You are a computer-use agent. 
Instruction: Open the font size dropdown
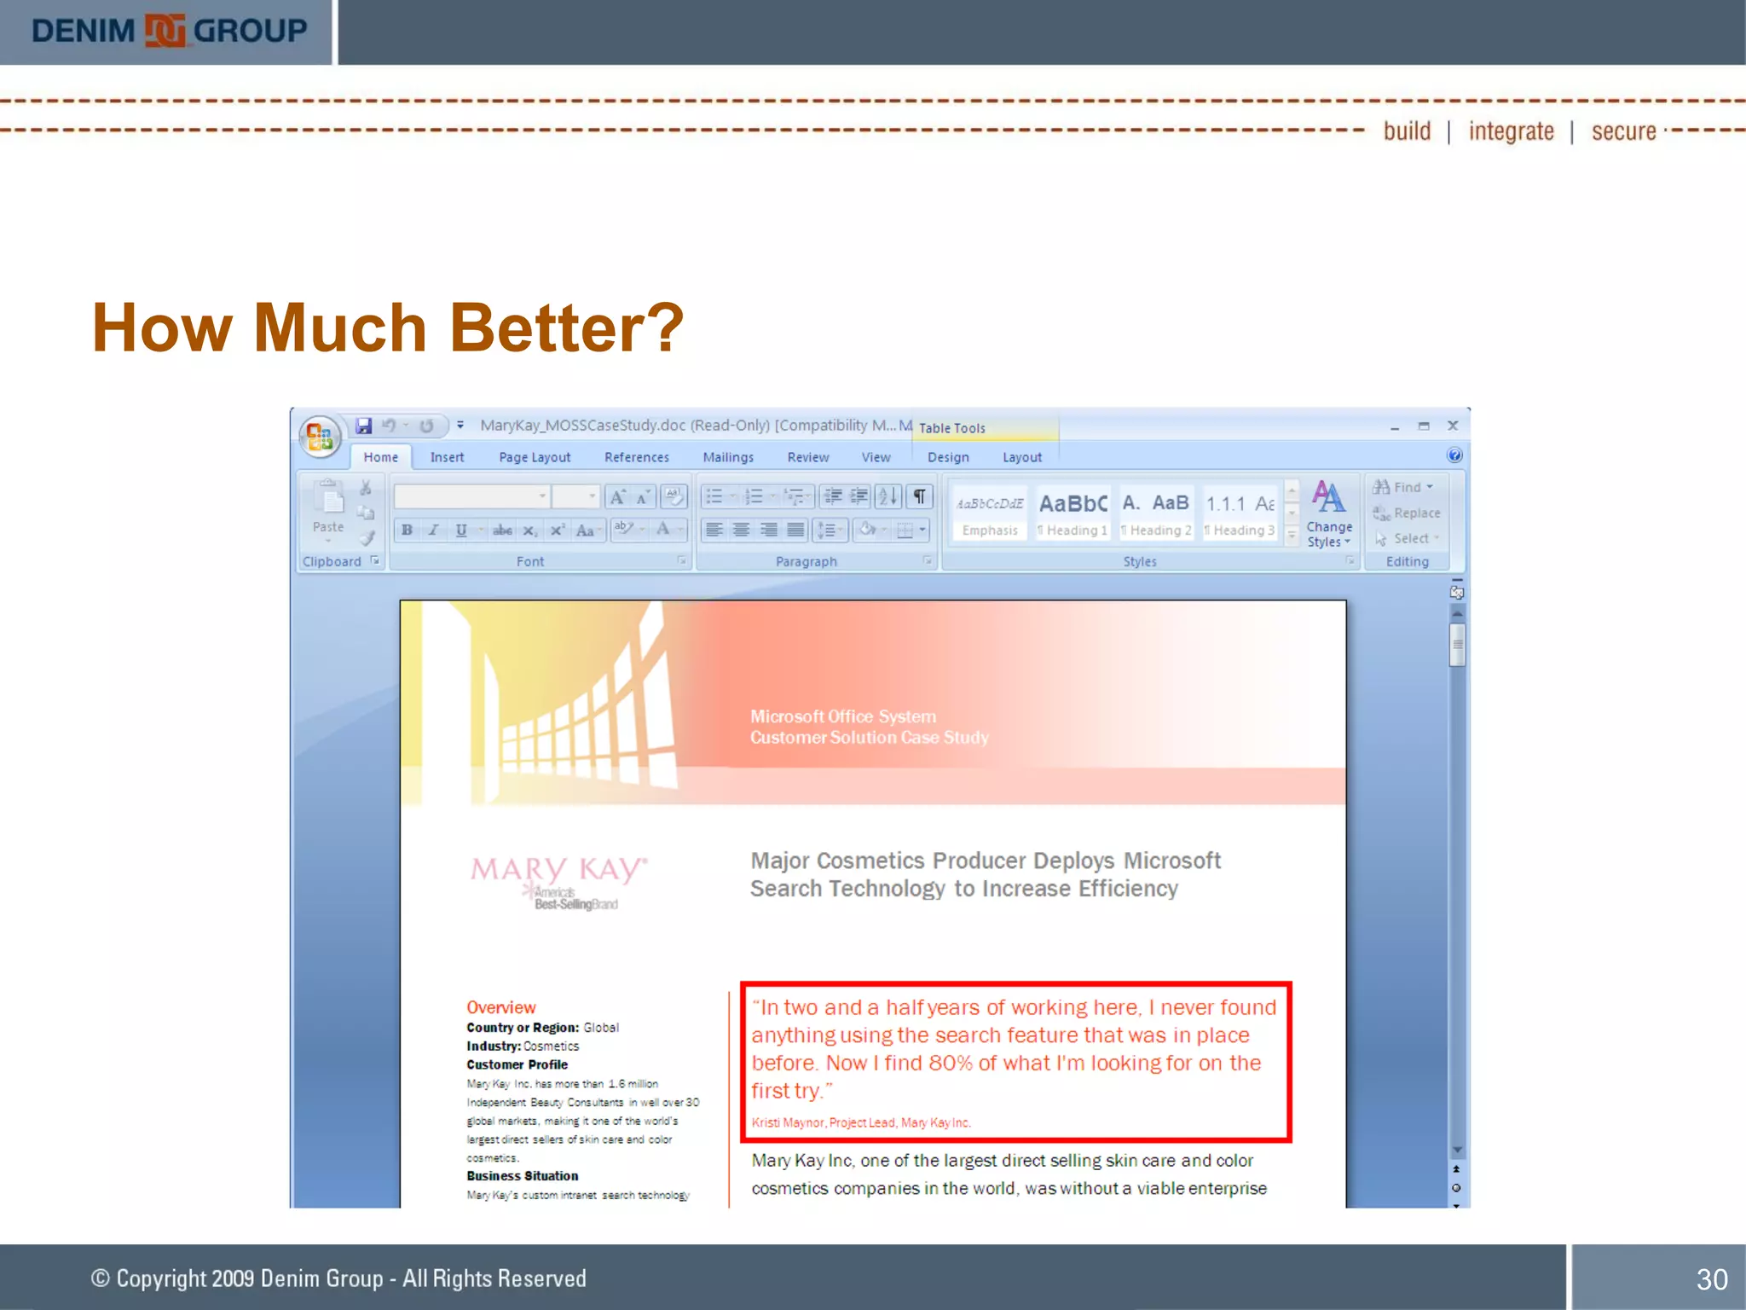pos(592,496)
